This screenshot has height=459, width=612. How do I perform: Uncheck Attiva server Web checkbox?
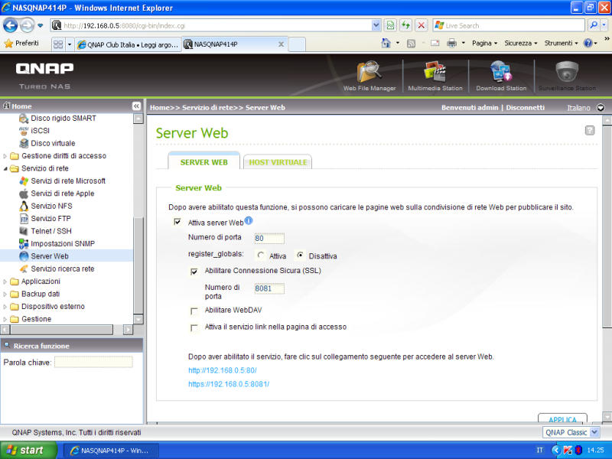[x=177, y=223]
